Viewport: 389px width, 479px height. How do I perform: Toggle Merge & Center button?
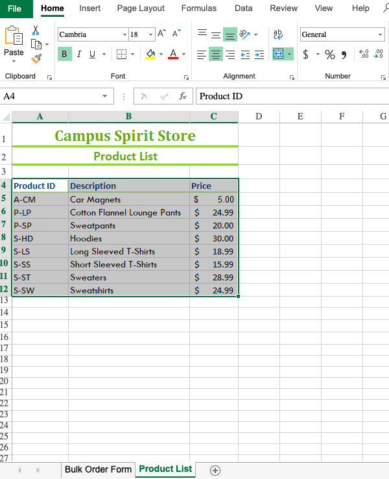(x=278, y=54)
